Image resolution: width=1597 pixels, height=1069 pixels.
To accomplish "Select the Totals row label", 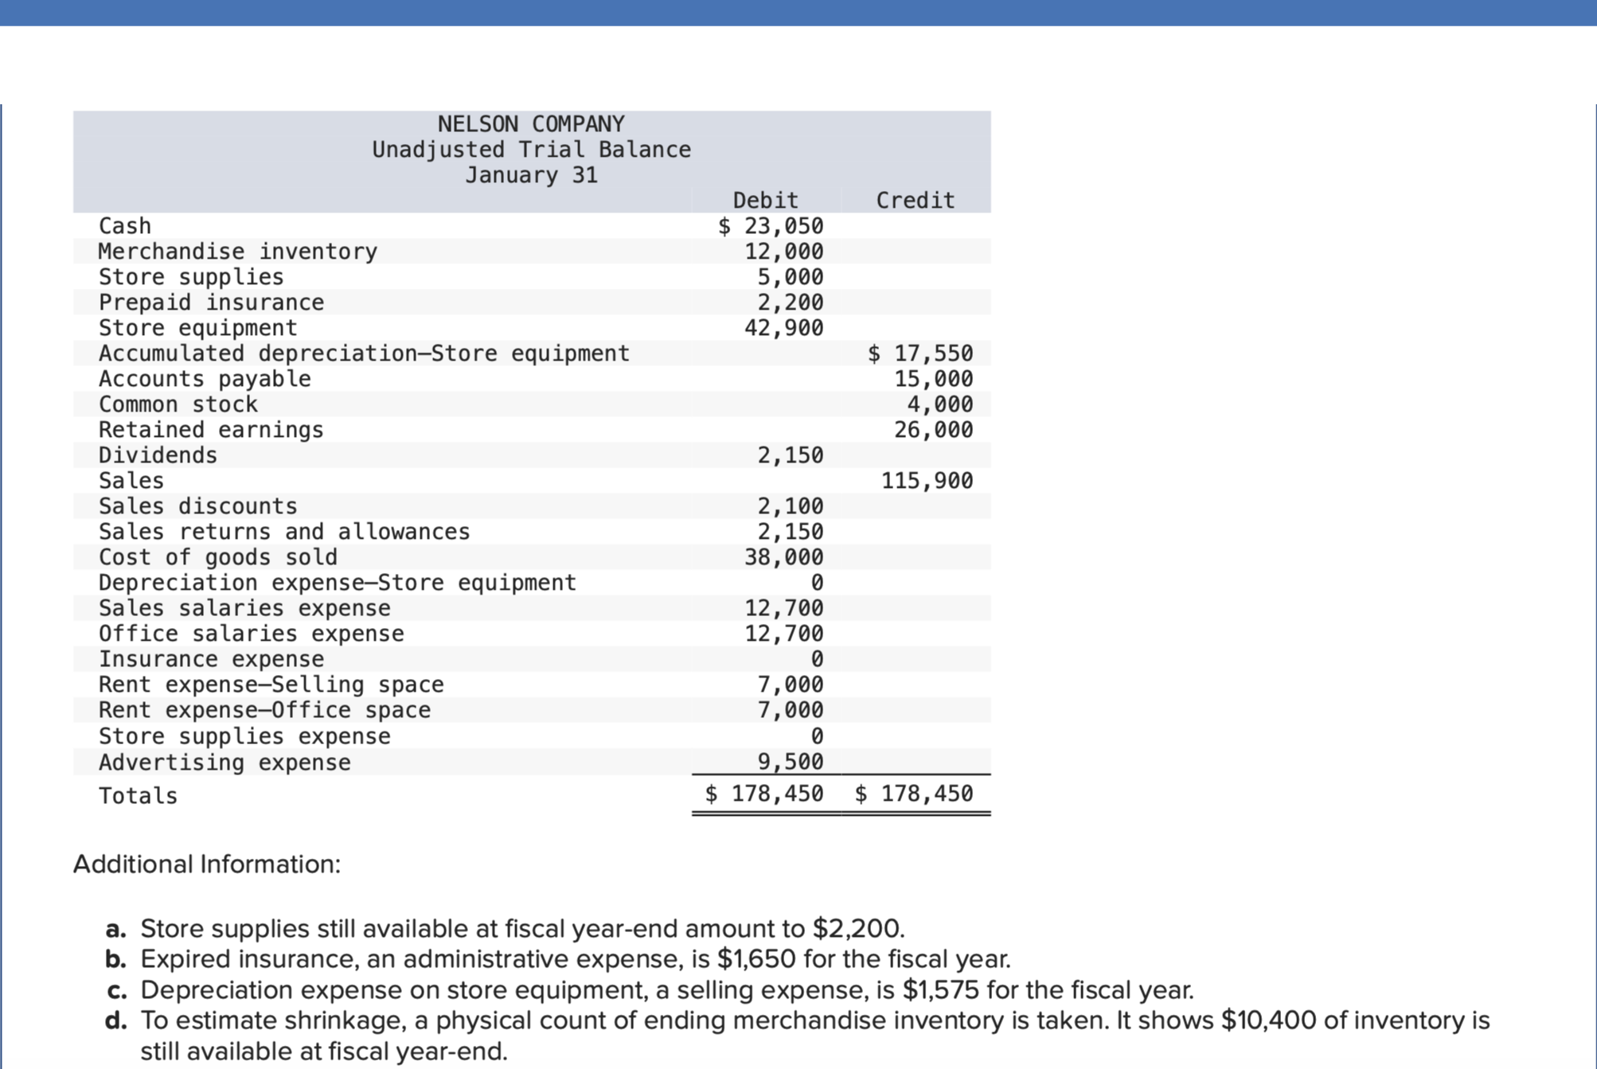I will pos(138,796).
